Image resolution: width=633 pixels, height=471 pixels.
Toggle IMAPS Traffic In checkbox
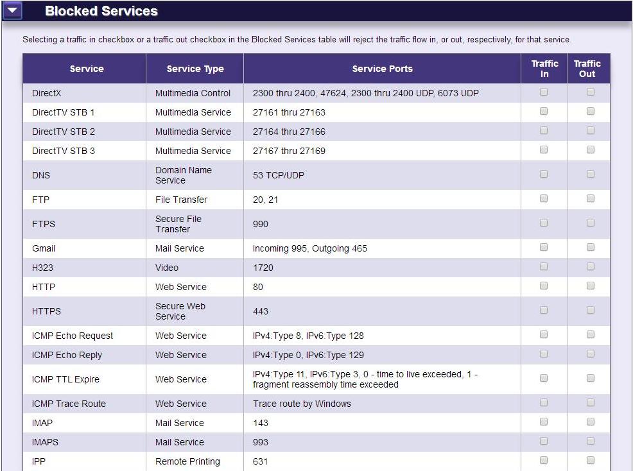click(x=544, y=441)
